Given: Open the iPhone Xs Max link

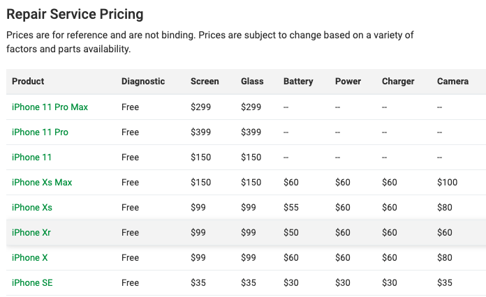Looking at the screenshot, I should pyautogui.click(x=42, y=182).
